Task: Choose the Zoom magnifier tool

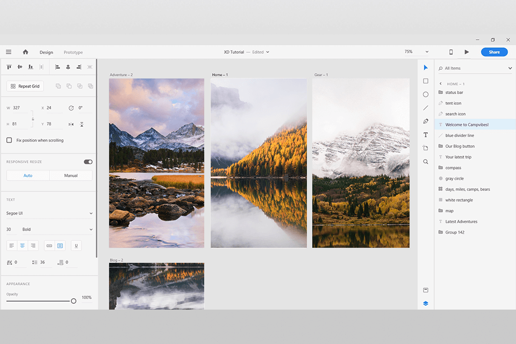Action: pos(426,162)
